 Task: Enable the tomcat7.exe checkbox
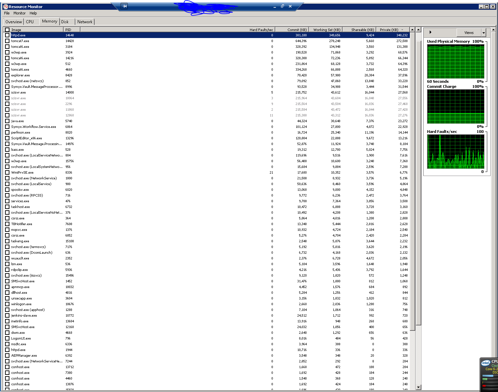point(7,41)
